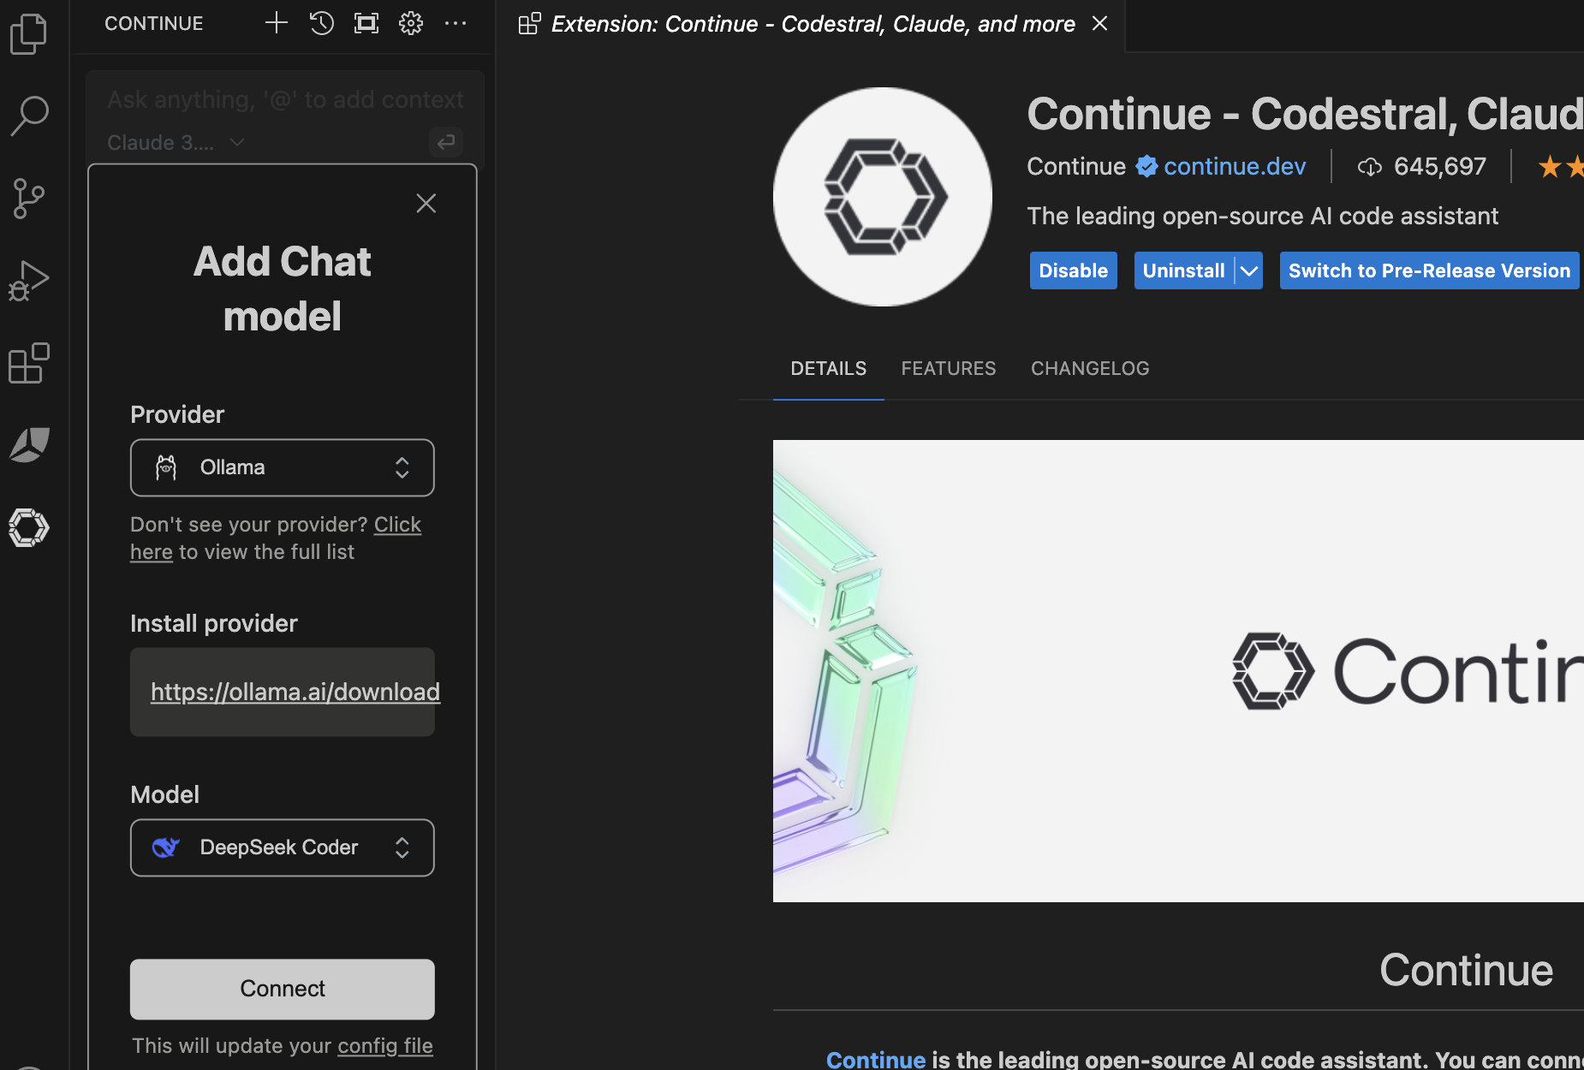Click the Disable button
This screenshot has height=1070, width=1584.
coord(1074,270)
